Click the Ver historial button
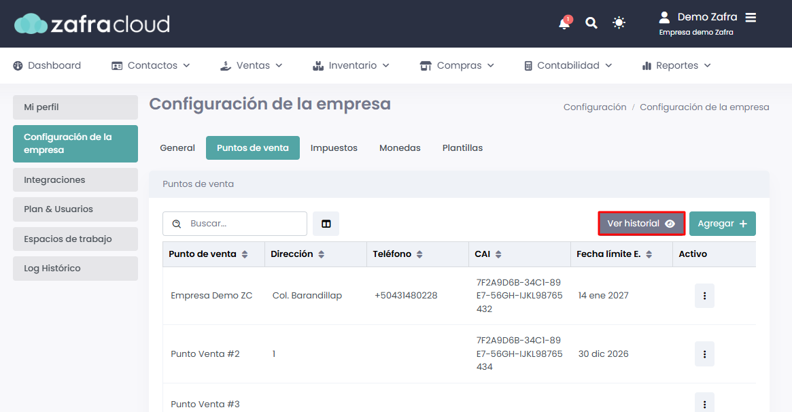 click(642, 224)
